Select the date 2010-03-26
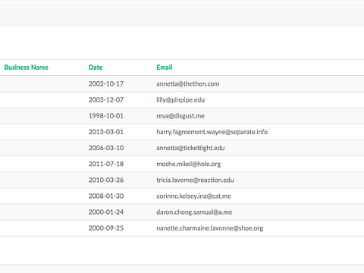364x273 pixels. 106,180
